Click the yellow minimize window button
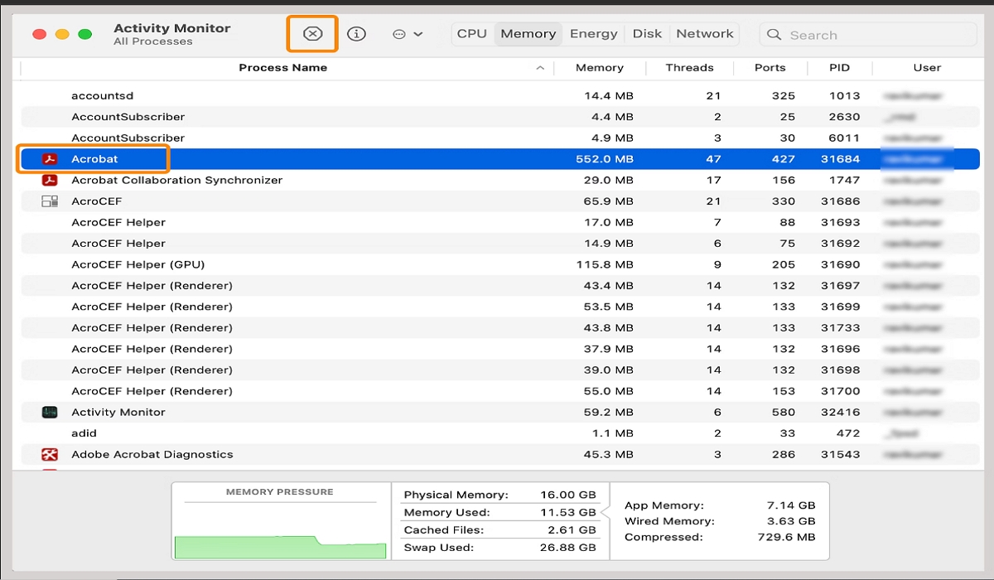The width and height of the screenshot is (994, 580). click(62, 34)
